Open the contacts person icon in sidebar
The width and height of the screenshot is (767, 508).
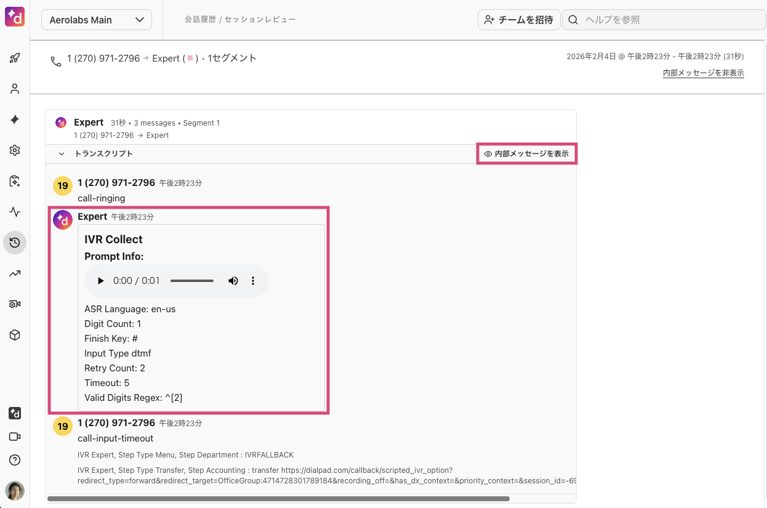(15, 88)
